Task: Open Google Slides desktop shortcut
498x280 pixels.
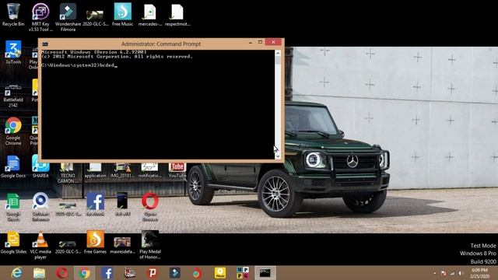Action: (13, 243)
